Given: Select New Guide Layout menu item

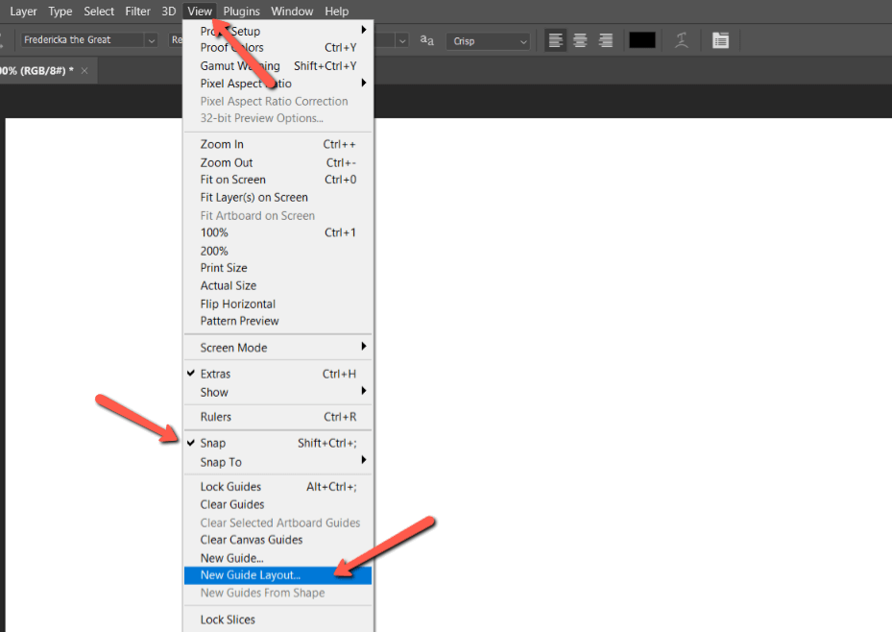Looking at the screenshot, I should pos(251,575).
